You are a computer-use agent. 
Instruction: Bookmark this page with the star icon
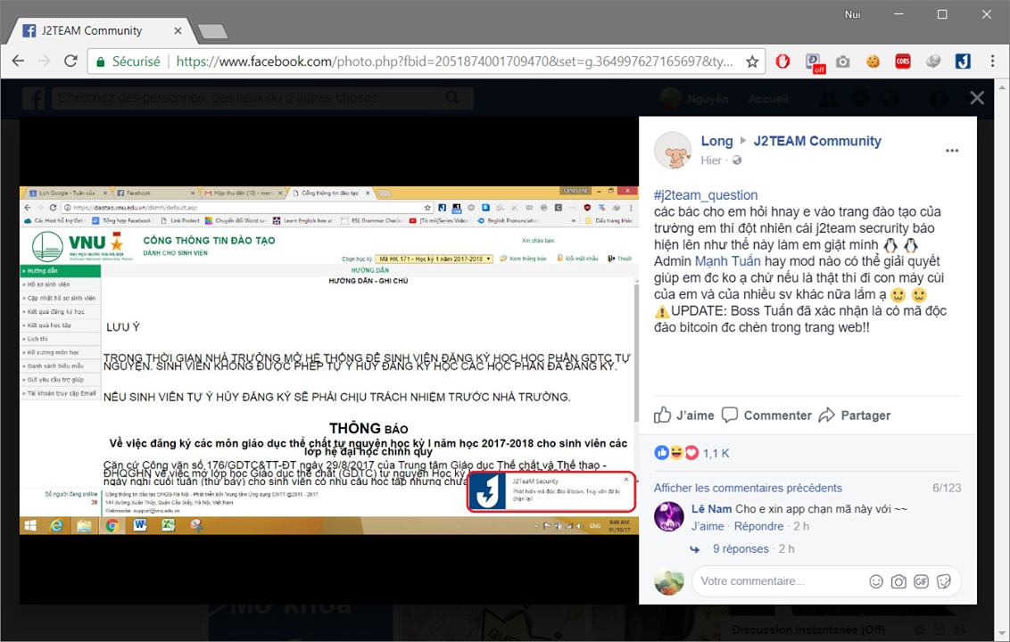(x=752, y=62)
